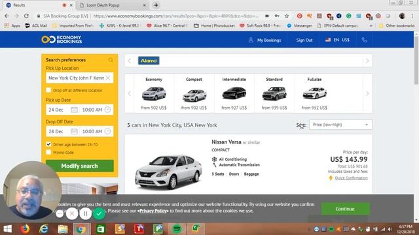Image resolution: width=419 pixels, height=235 pixels.
Task: Open the phone contact icon in header
Action: coord(364,40)
